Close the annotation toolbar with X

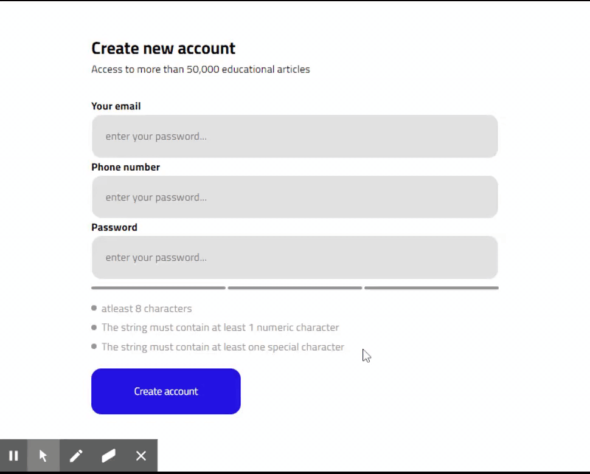(141, 456)
